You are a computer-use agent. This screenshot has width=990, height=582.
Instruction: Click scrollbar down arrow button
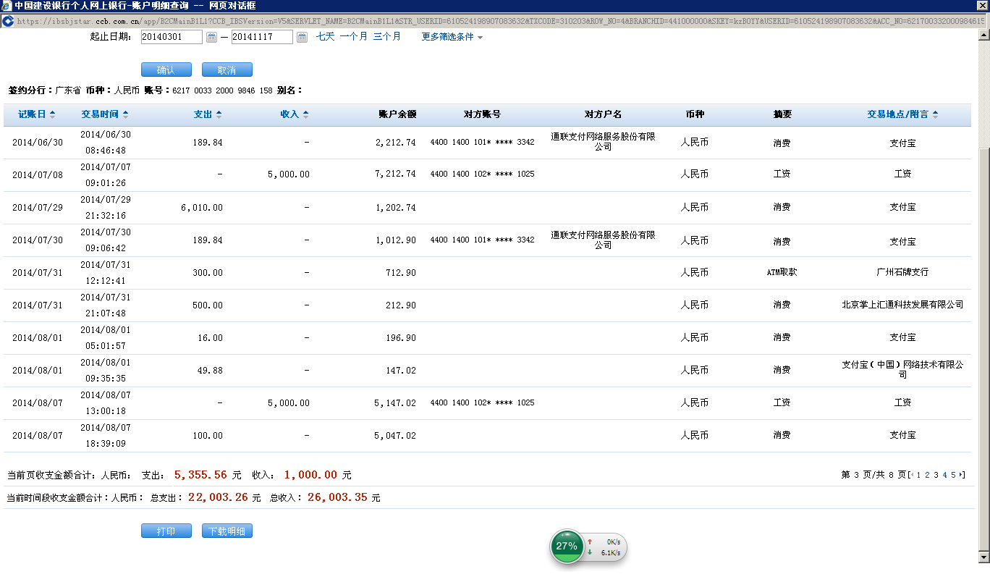click(983, 557)
